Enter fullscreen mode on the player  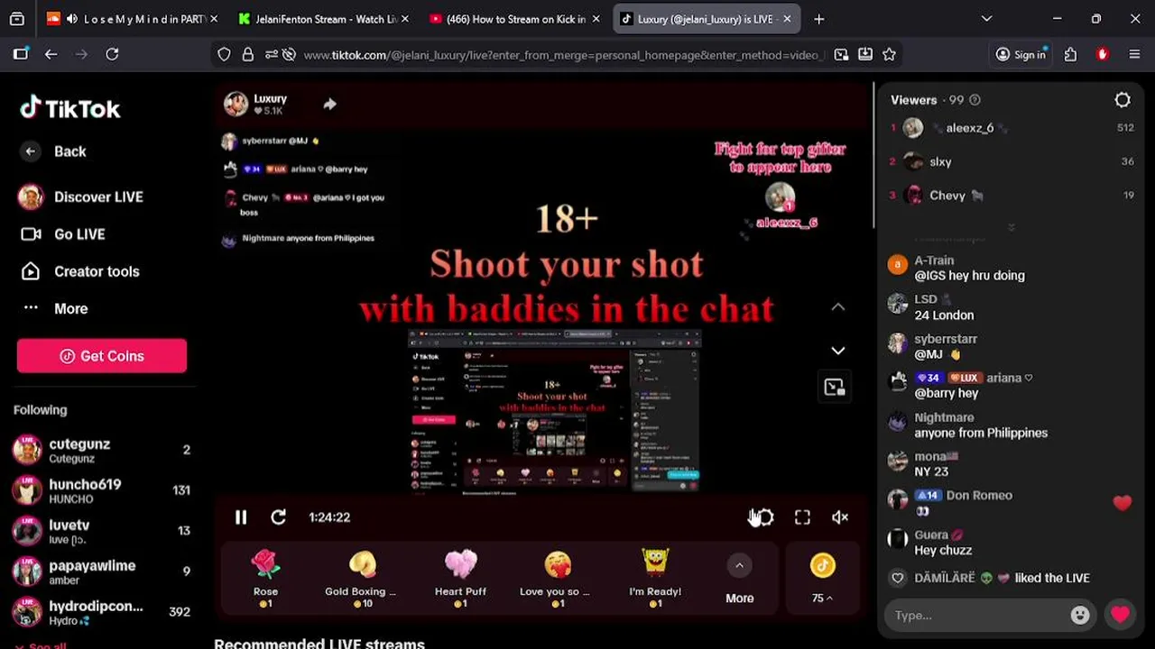802,517
